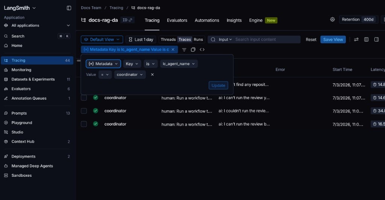This screenshot has height=200, width=385.
Task: Click the Save View button
Action: pos(333,39)
